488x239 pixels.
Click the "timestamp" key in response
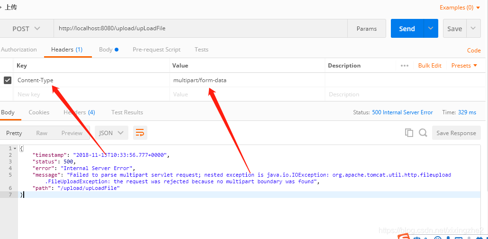tap(50, 155)
